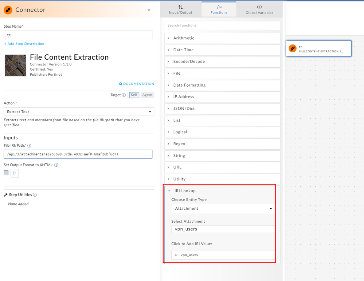Open the Action dropdown showing Extract Text

[79, 112]
